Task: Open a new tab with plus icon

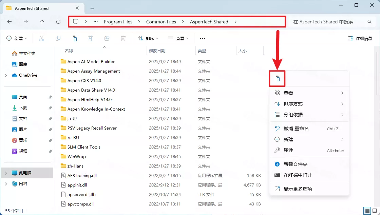Action: pos(92,8)
